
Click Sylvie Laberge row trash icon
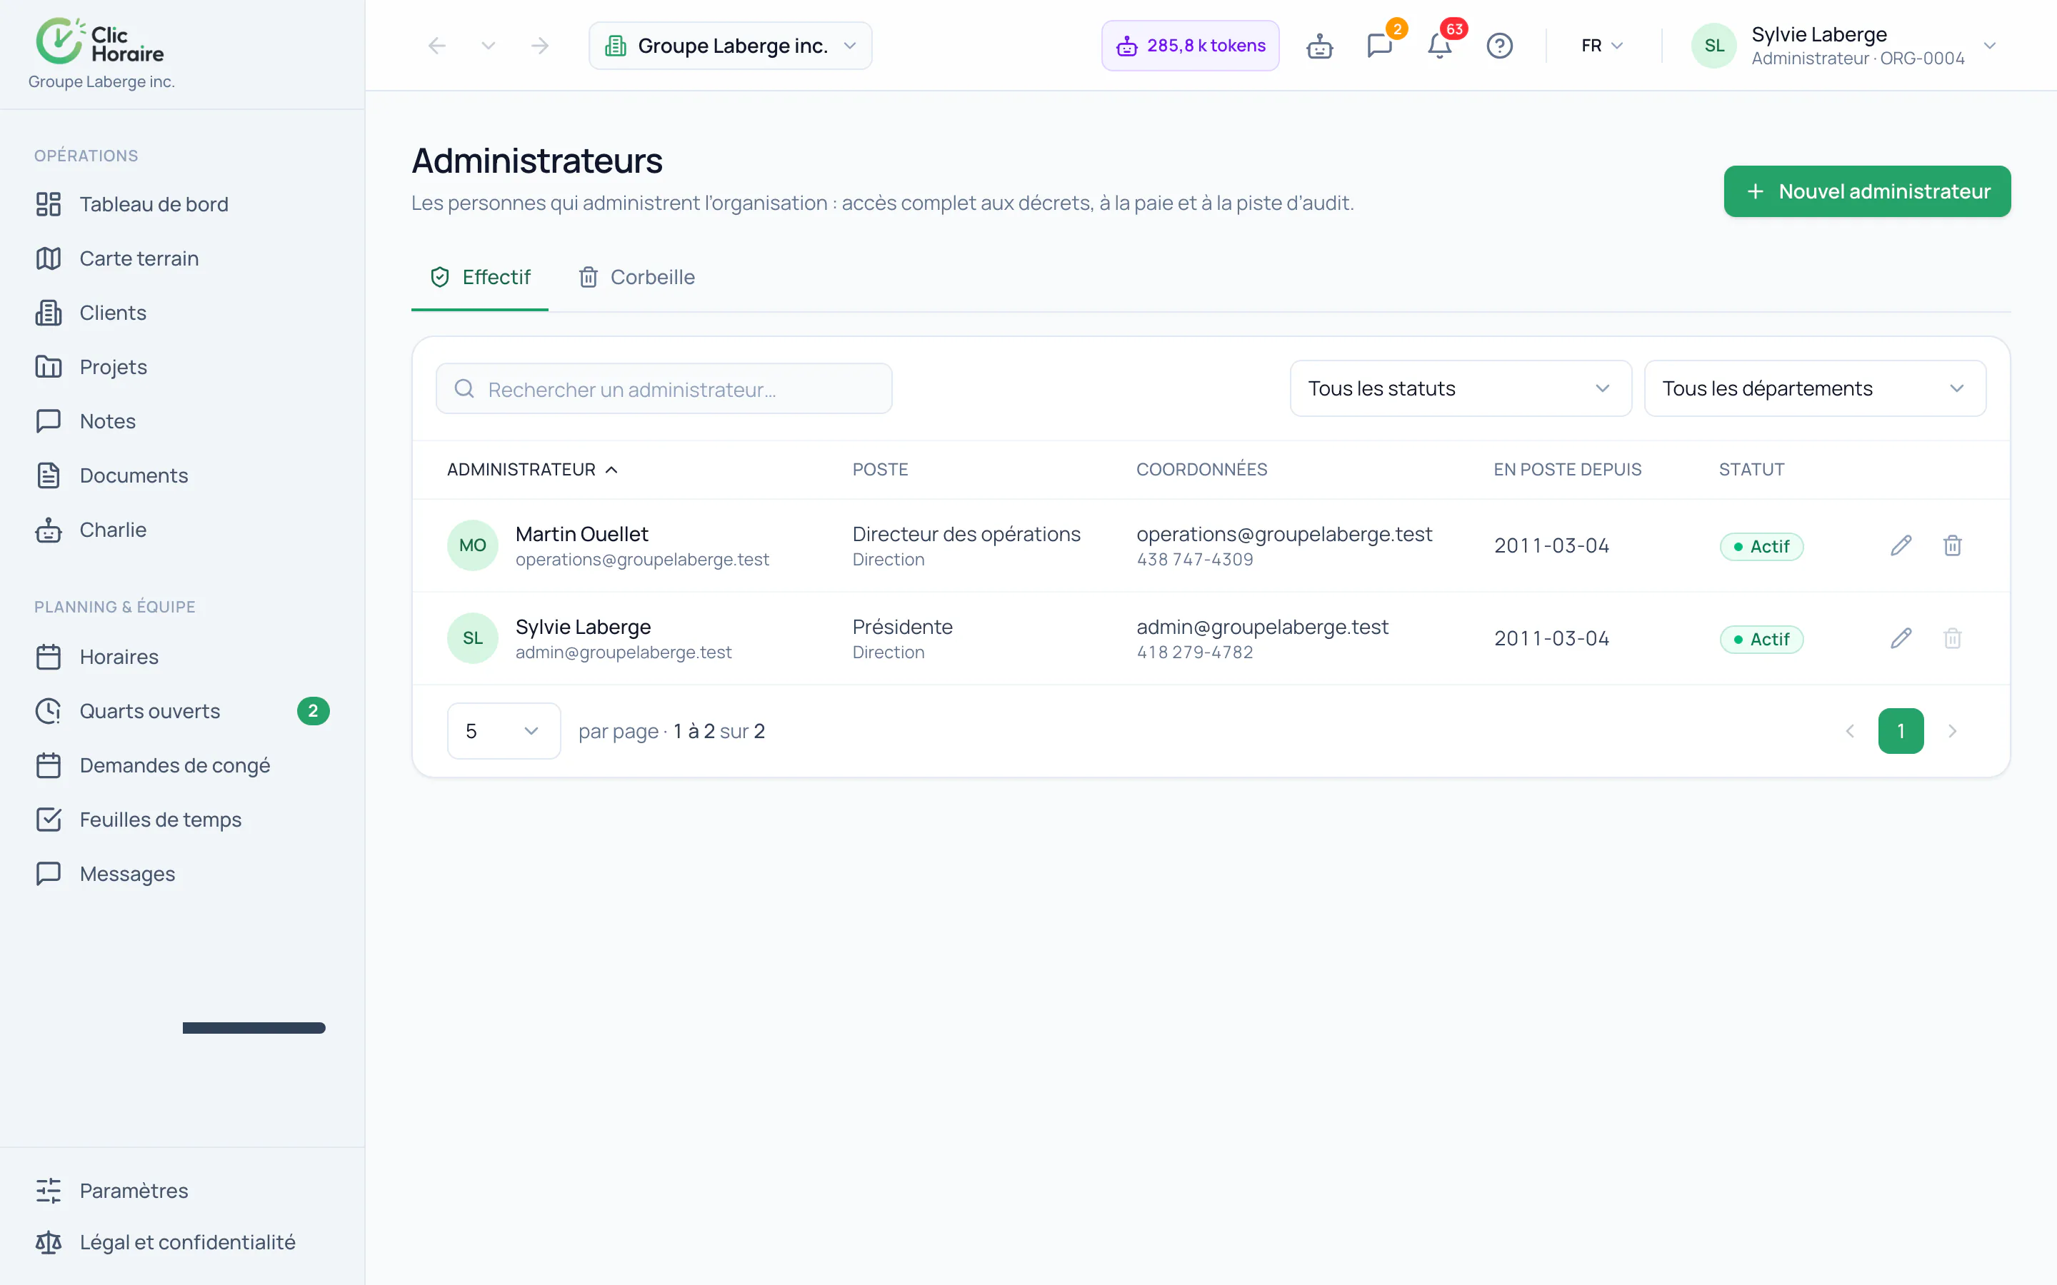point(1953,638)
